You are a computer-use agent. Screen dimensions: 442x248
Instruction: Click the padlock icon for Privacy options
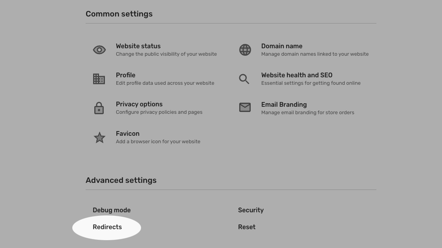[x=99, y=108]
